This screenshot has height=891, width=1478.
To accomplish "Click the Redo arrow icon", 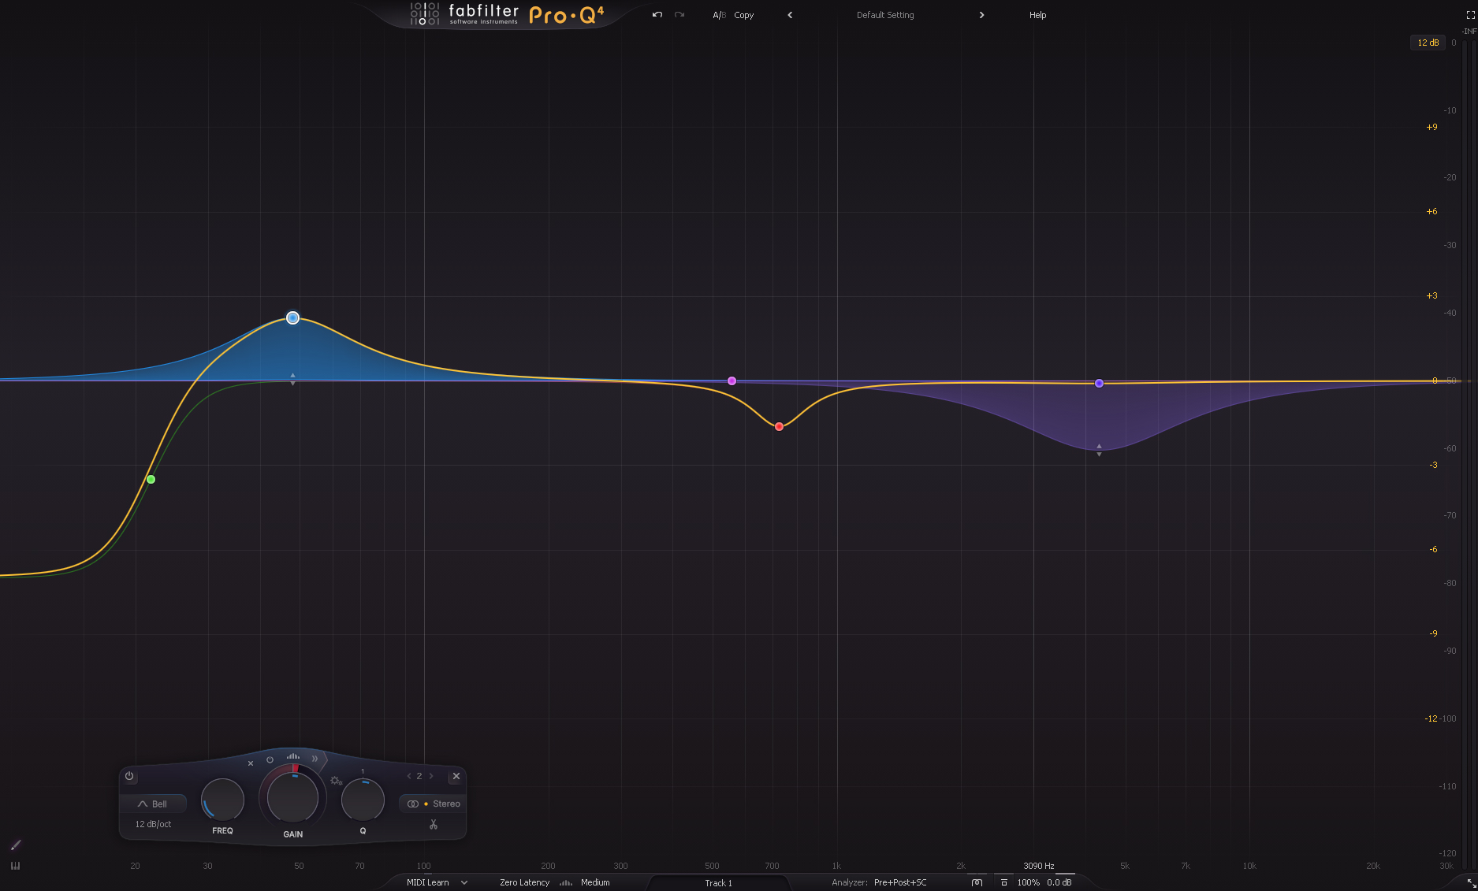I will (x=679, y=15).
